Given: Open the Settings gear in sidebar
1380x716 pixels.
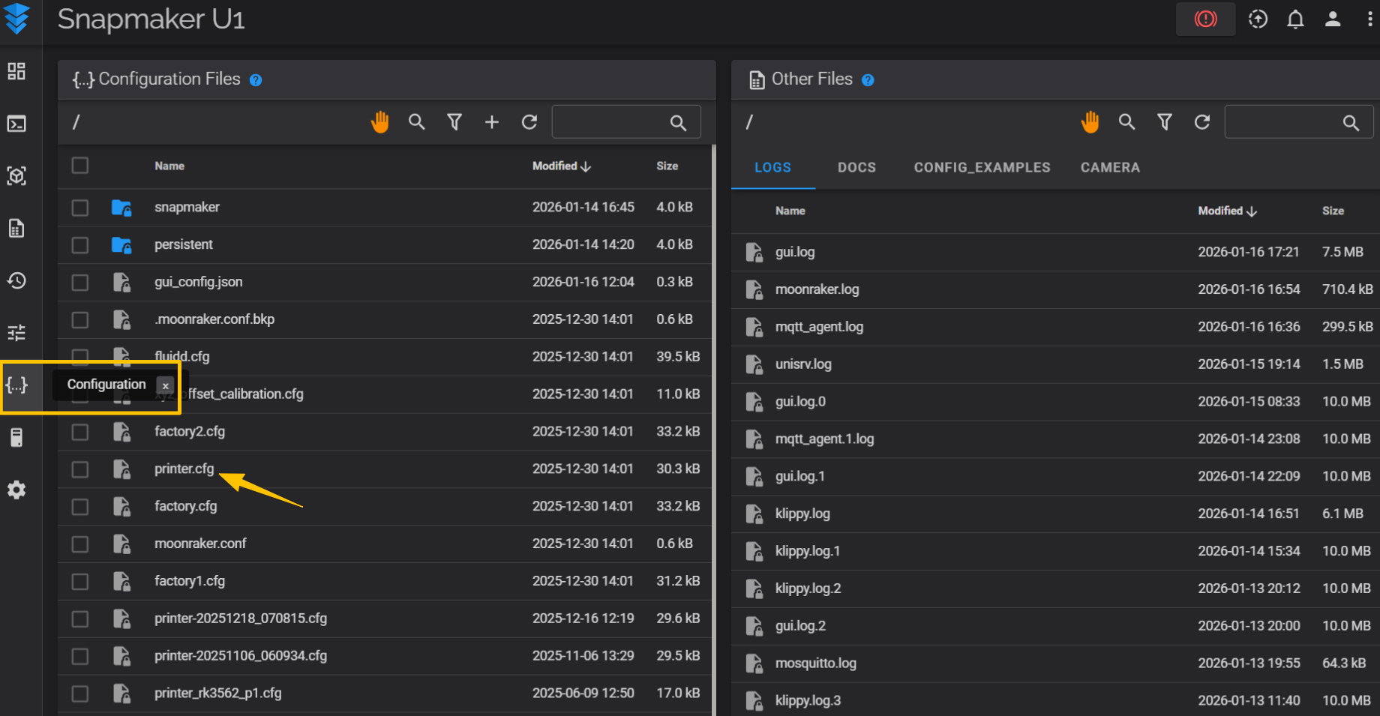Looking at the screenshot, I should (x=16, y=490).
